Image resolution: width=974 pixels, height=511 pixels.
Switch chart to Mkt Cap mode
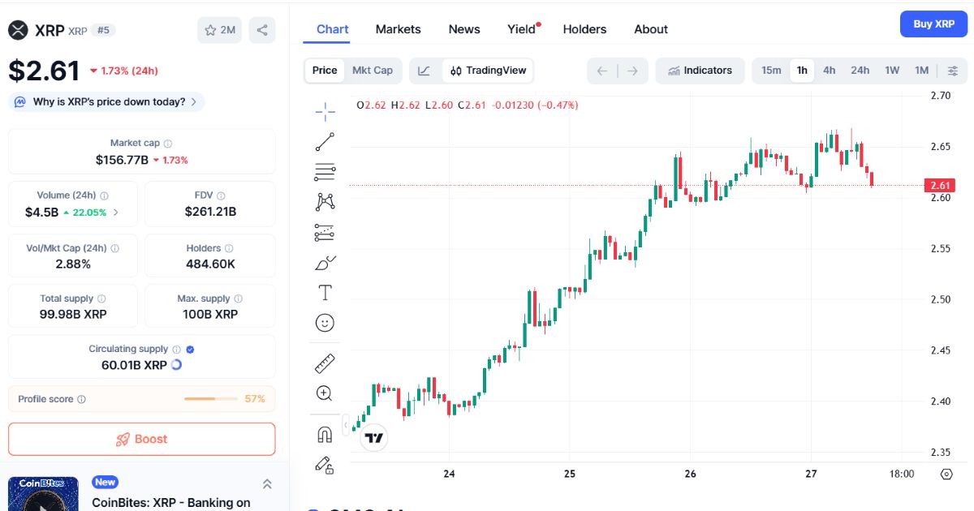373,71
